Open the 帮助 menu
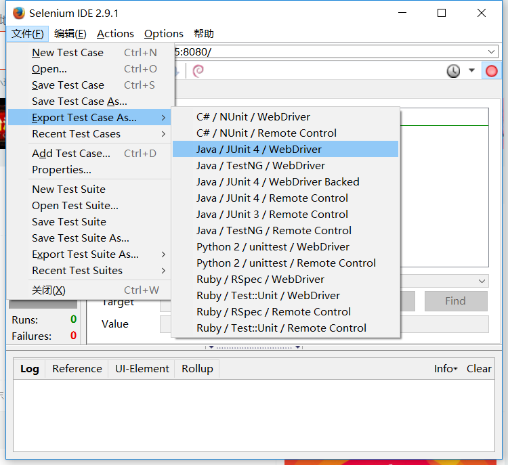 [203, 34]
